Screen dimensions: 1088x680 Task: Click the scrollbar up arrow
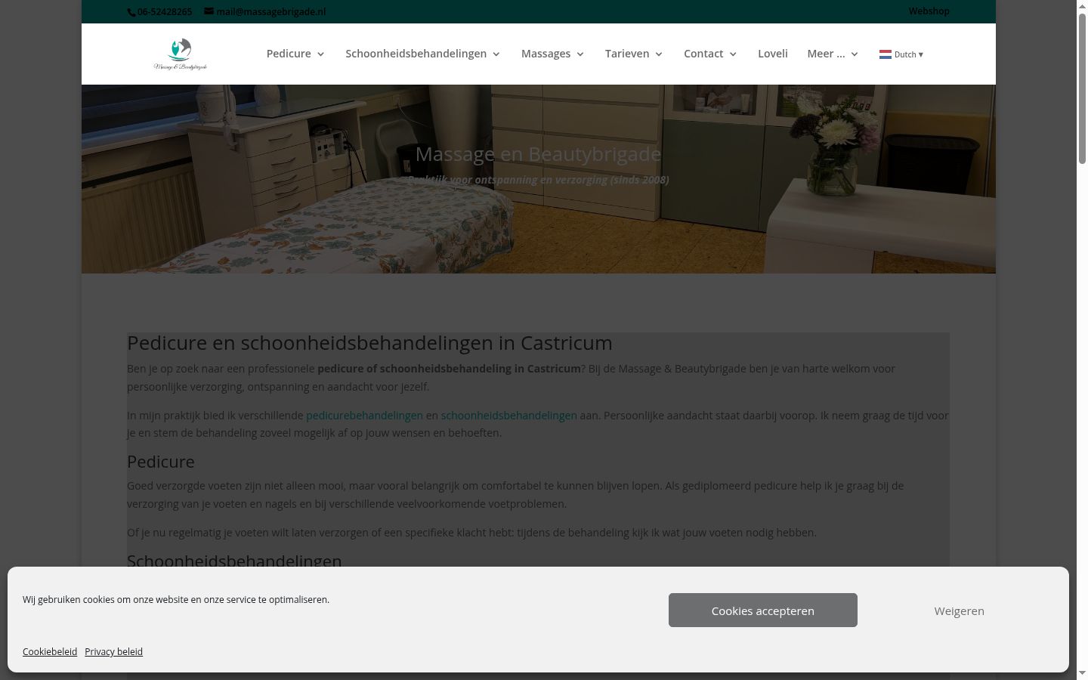click(1082, 6)
